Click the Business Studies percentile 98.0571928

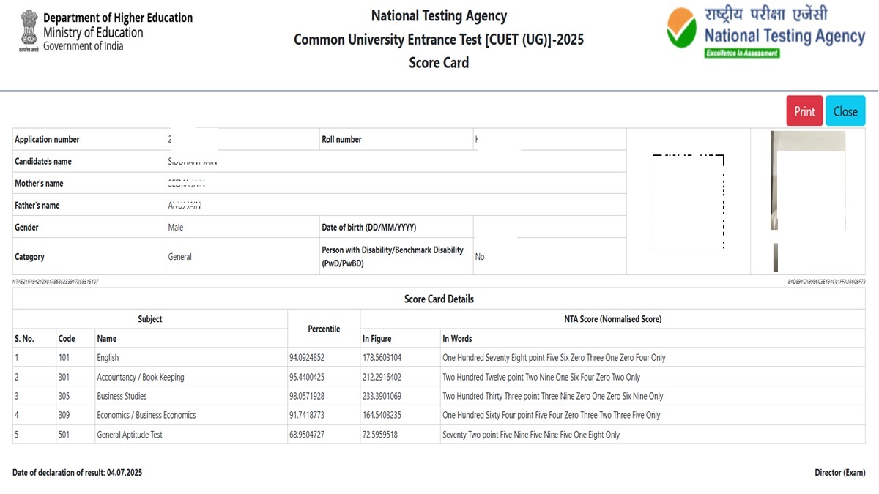coord(317,396)
